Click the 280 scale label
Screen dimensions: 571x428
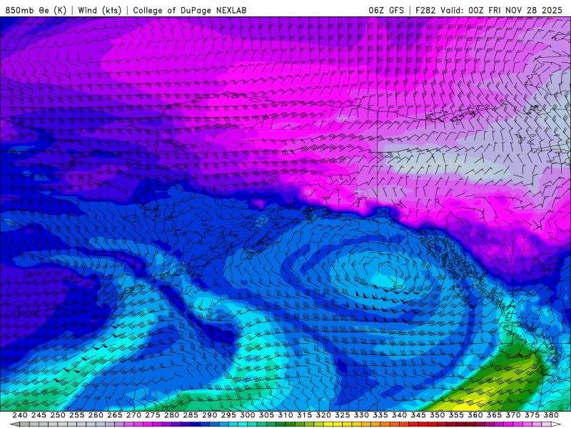click(x=171, y=415)
